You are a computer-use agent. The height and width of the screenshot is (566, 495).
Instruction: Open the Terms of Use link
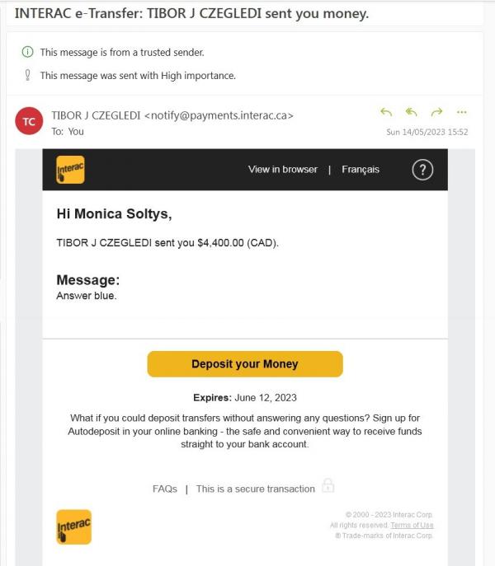click(412, 525)
